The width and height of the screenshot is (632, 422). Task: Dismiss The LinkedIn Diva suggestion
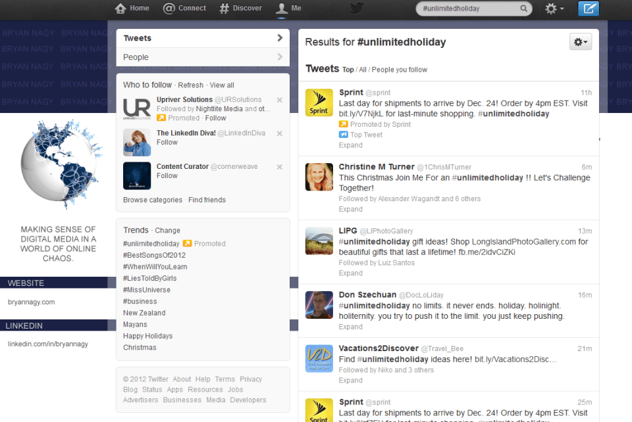[280, 133]
